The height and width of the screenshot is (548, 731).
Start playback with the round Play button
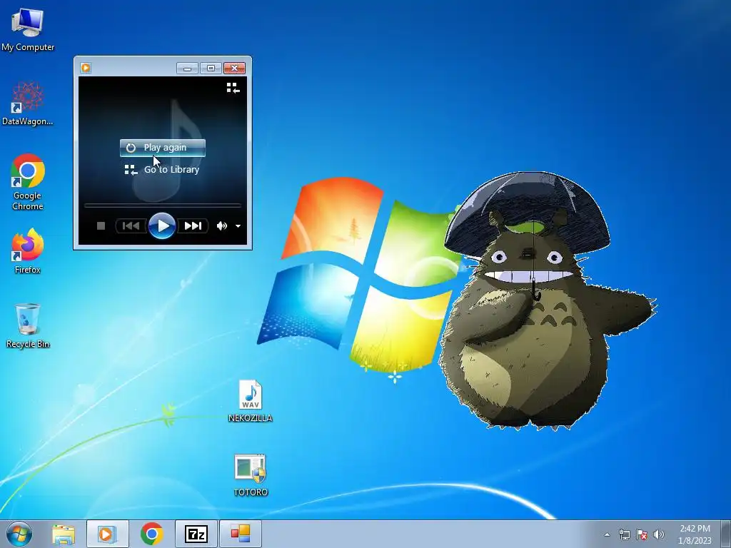click(x=162, y=226)
